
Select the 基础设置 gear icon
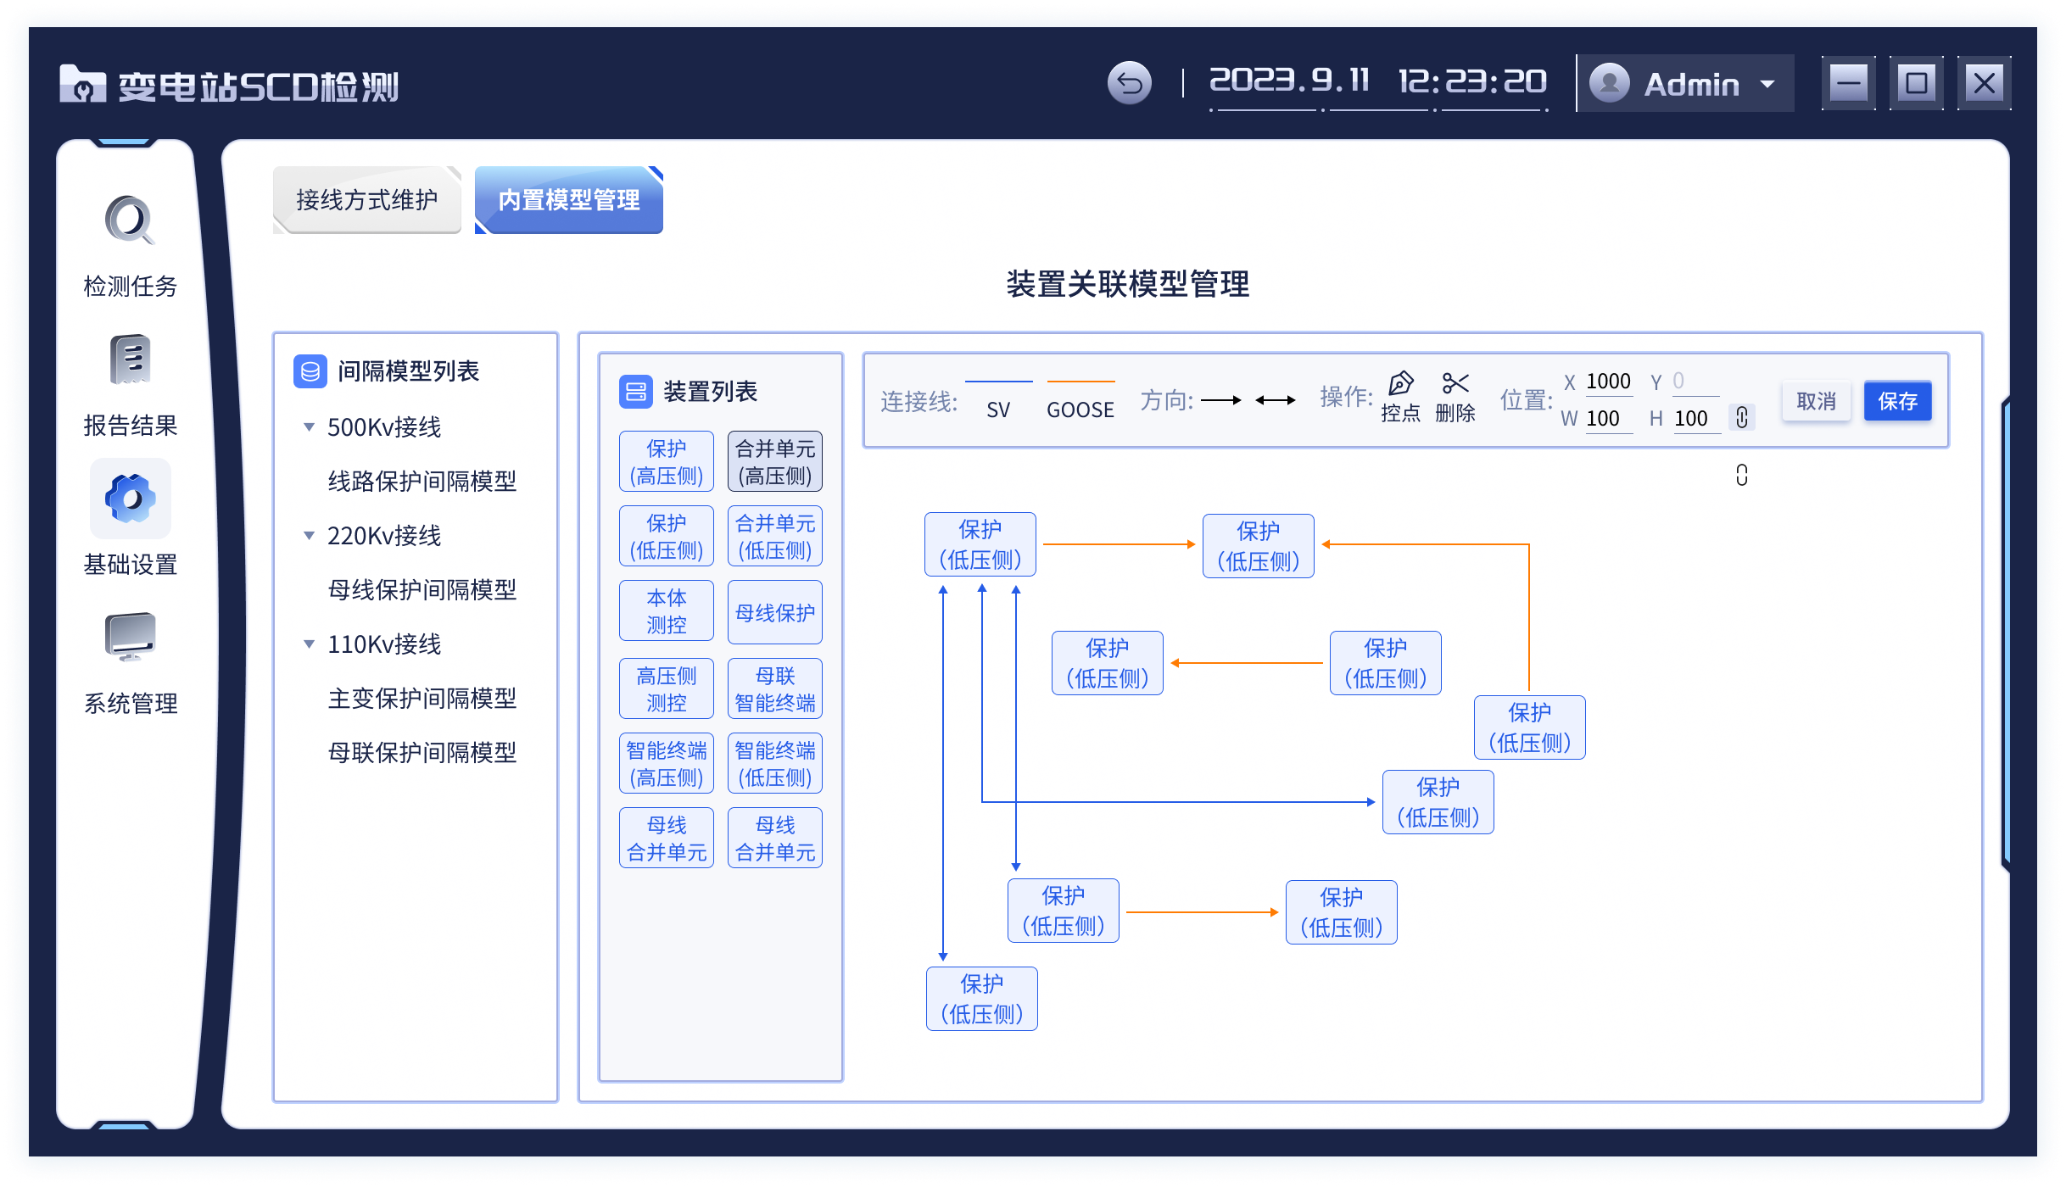130,499
